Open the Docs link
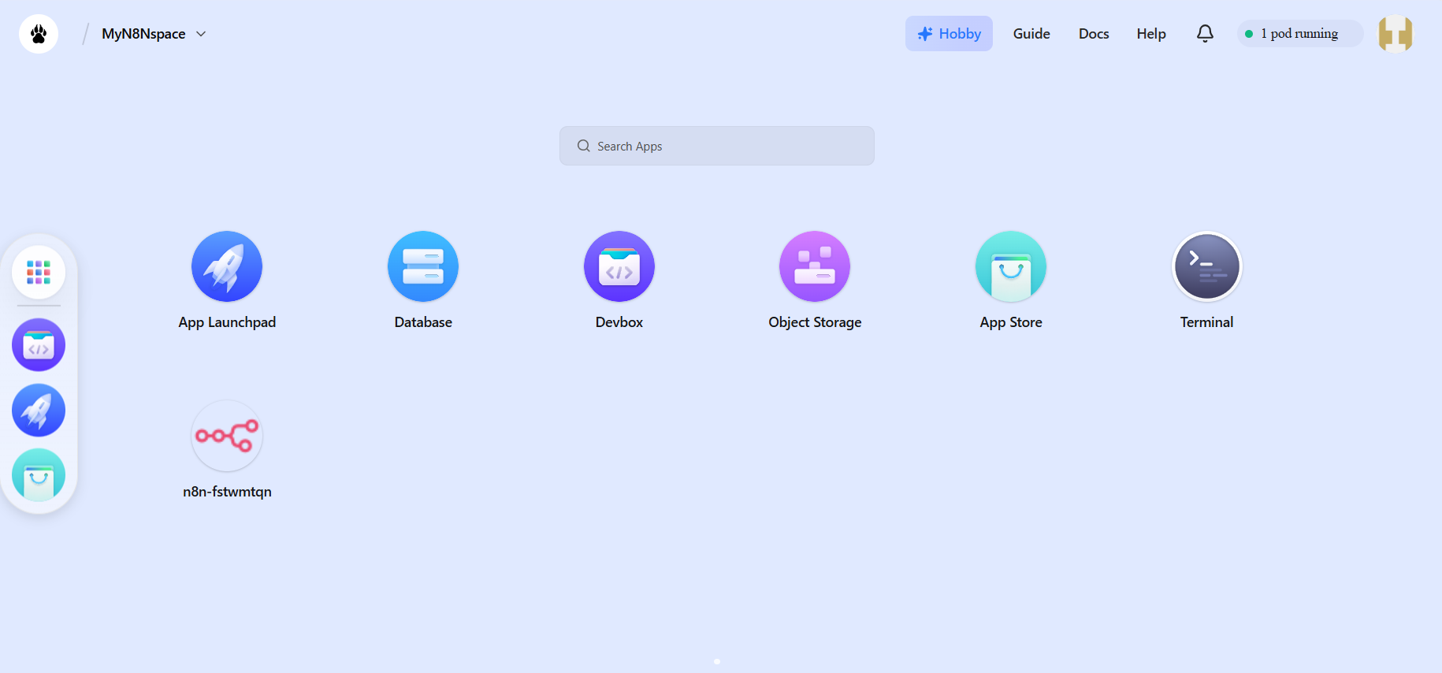The image size is (1442, 673). [1094, 34]
